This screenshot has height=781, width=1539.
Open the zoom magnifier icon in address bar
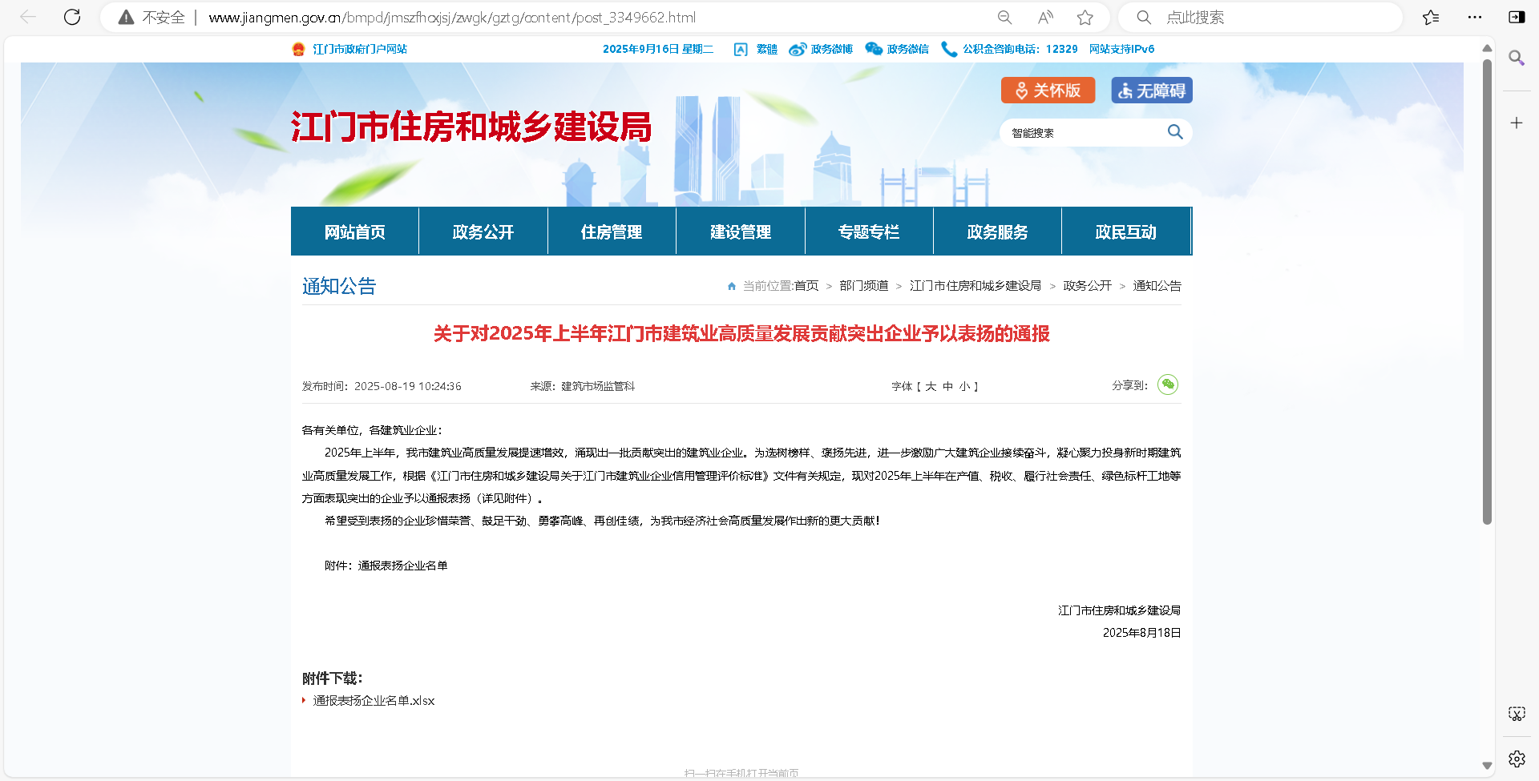pos(1004,17)
